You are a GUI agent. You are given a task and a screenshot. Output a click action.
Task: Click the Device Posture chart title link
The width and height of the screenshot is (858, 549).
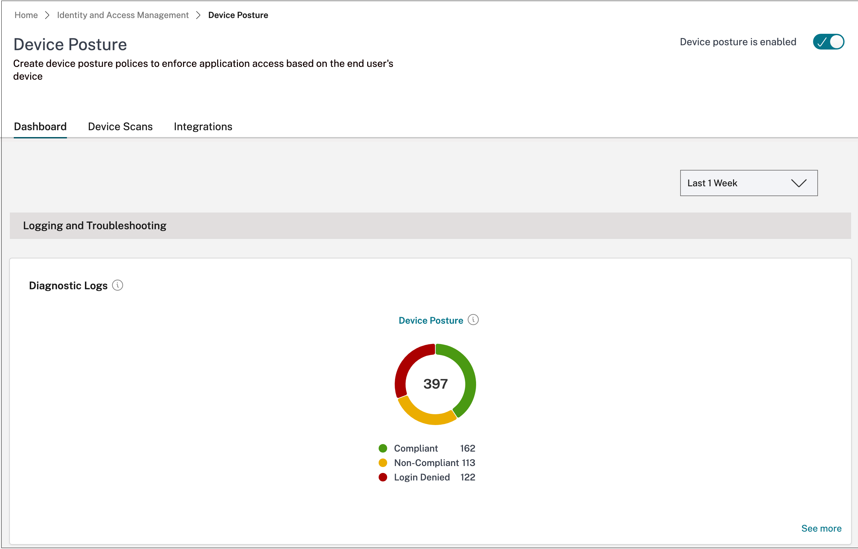click(x=430, y=320)
